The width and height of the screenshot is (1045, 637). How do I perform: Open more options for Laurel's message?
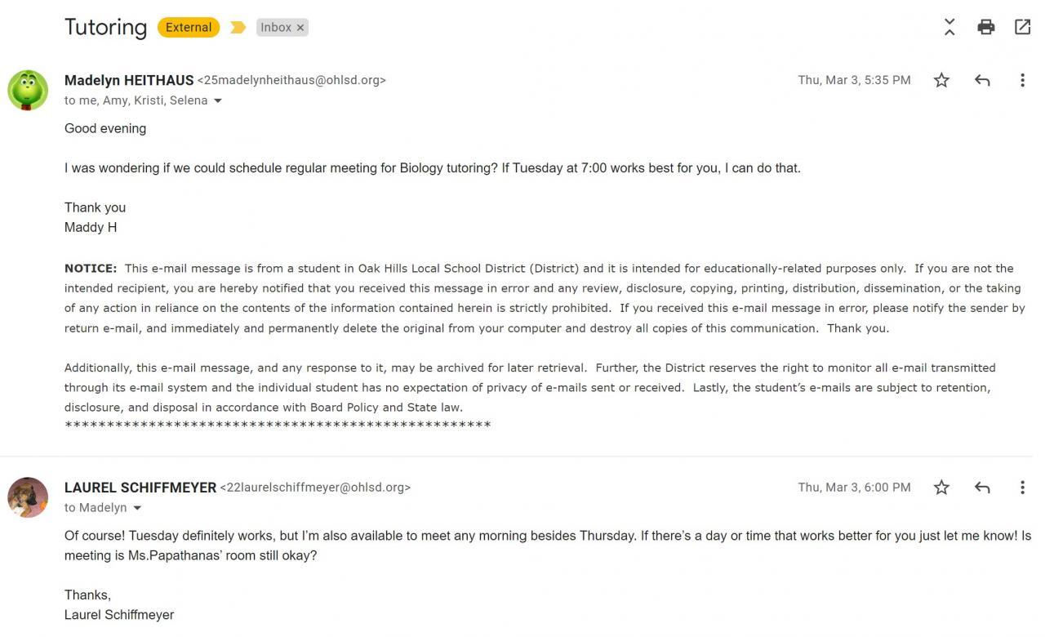[1022, 488]
